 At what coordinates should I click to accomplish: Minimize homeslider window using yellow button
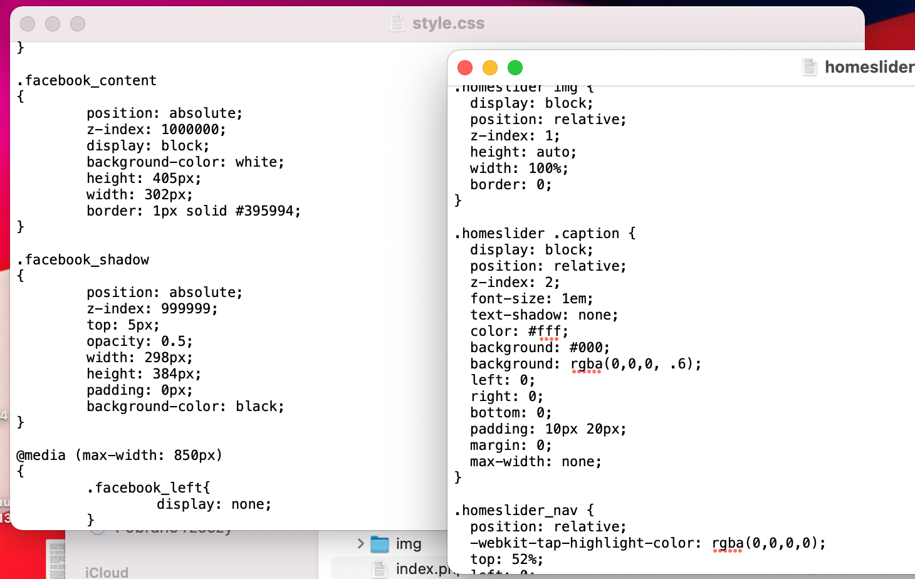pos(490,68)
